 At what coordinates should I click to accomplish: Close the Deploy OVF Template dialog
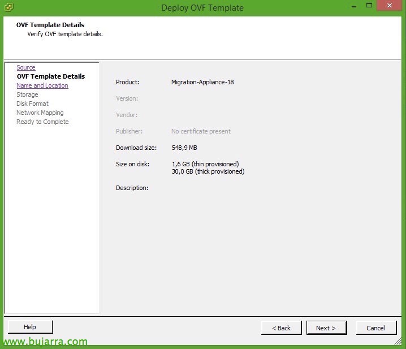click(x=391, y=6)
